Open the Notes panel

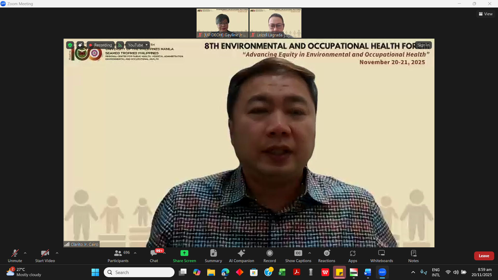pos(413,256)
